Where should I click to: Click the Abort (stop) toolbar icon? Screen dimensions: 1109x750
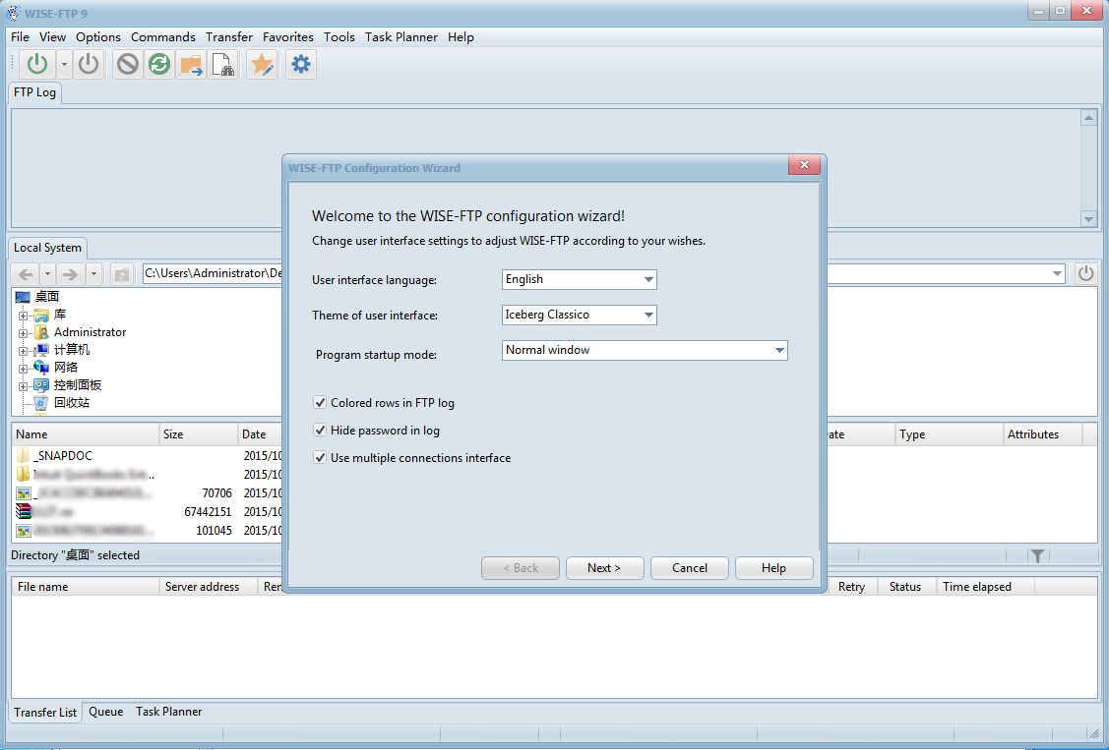pos(127,64)
